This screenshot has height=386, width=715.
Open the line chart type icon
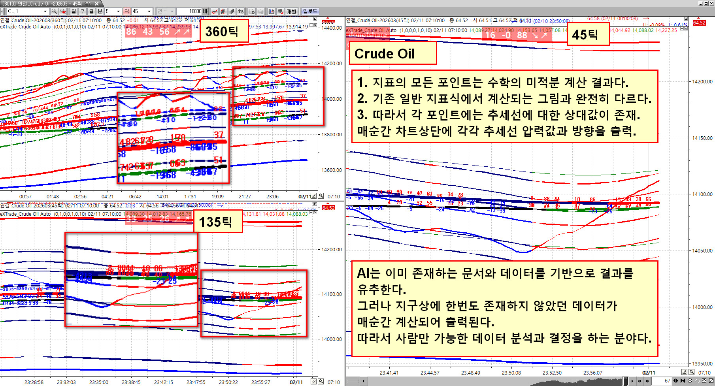tap(215, 11)
